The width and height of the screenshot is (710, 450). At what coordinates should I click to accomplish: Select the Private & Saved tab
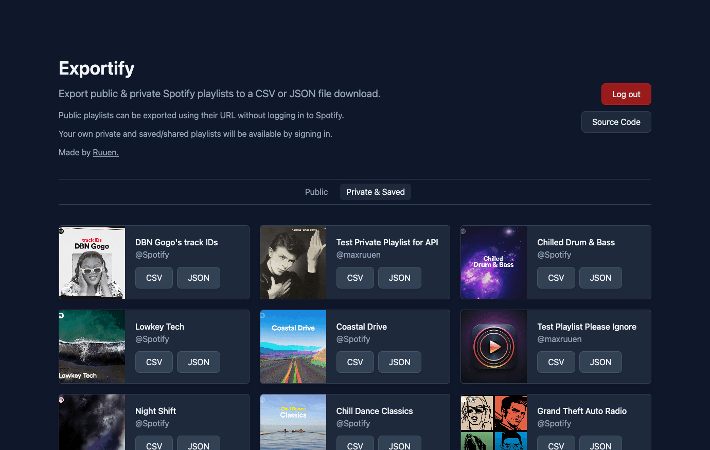pyautogui.click(x=376, y=192)
